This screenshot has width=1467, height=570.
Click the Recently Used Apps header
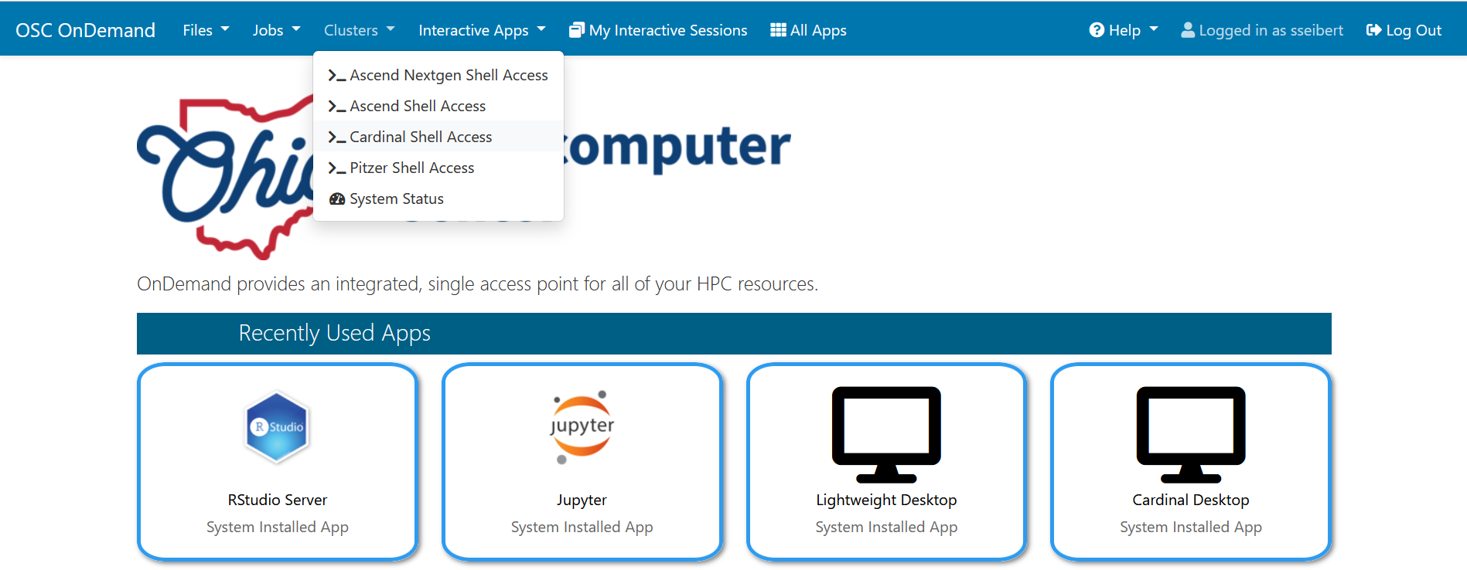pyautogui.click(x=734, y=334)
